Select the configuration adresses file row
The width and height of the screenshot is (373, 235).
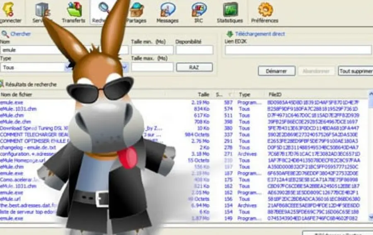point(27,154)
